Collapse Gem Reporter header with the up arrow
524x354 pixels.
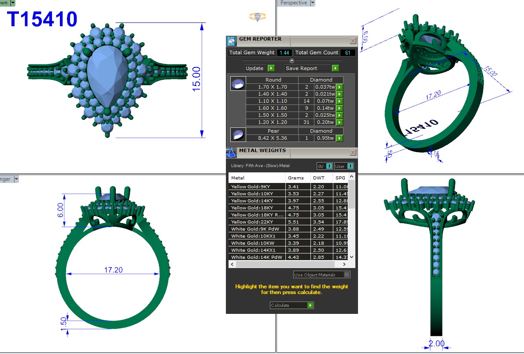[292, 60]
